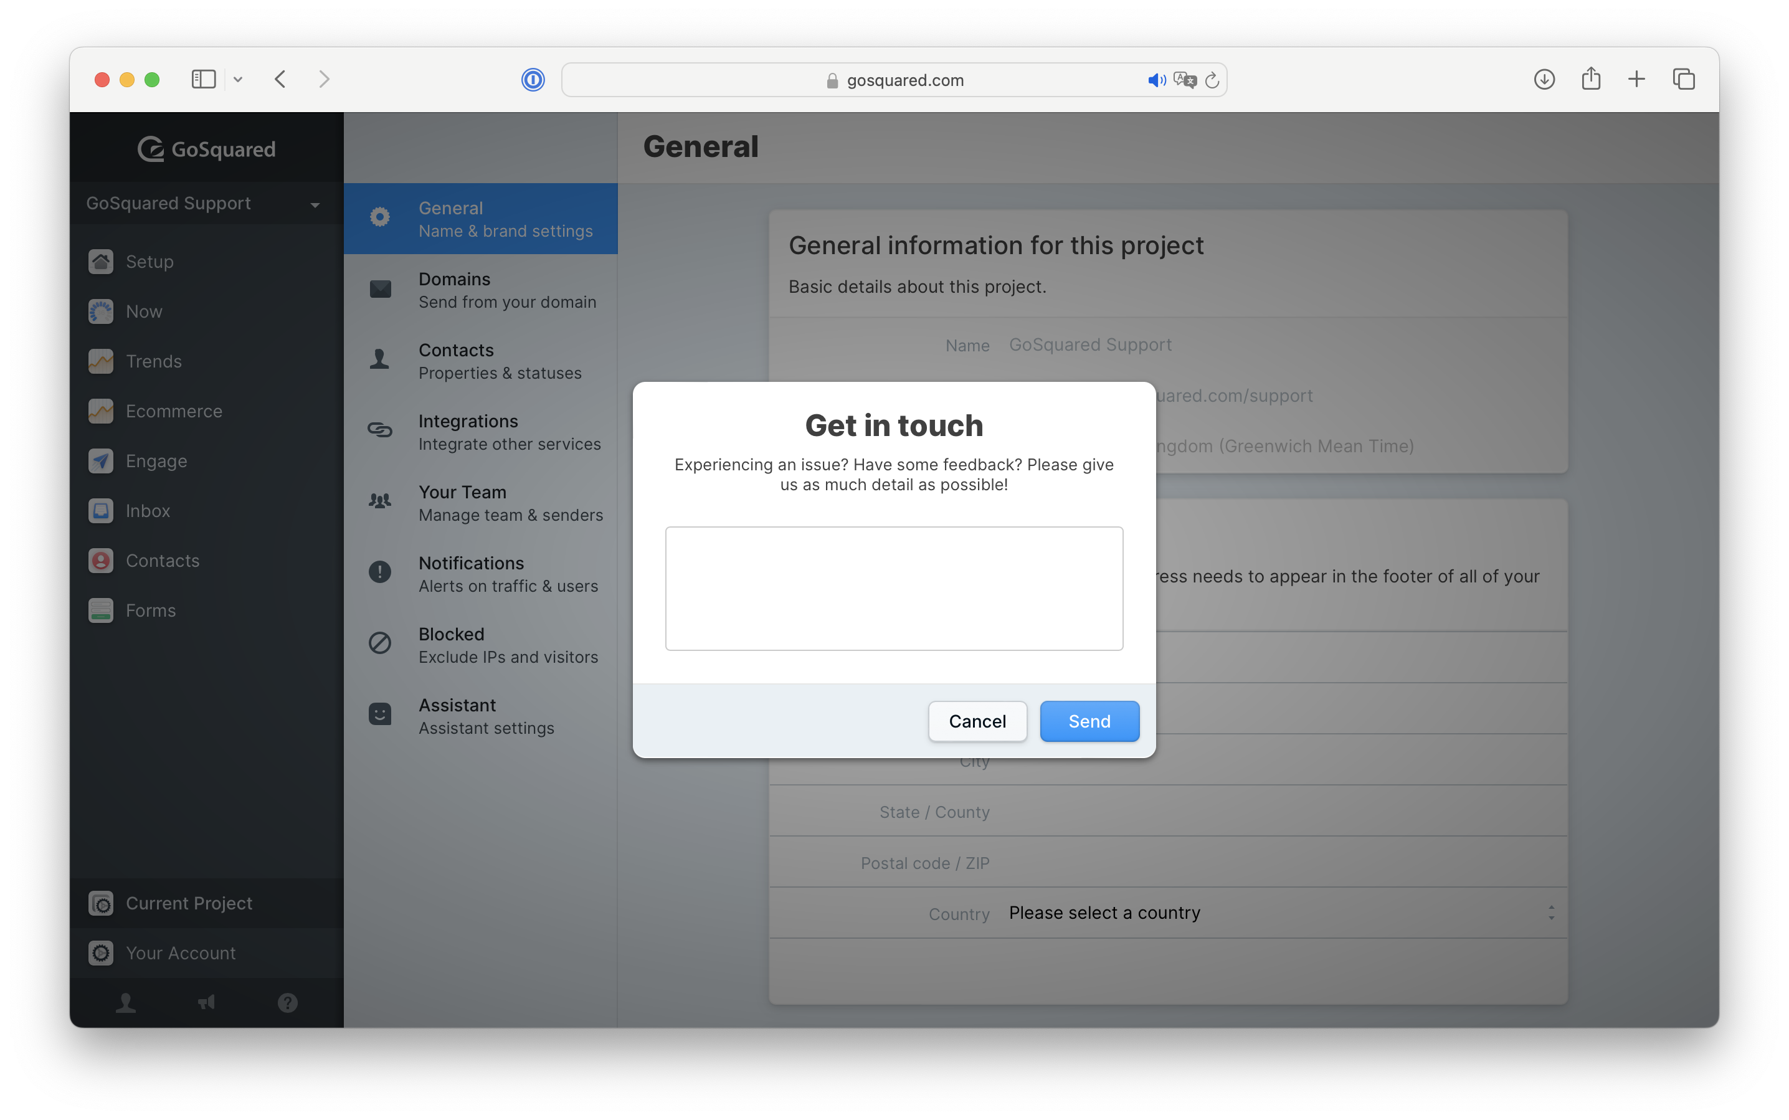Click the Current Project gear icon
1789x1120 pixels.
[101, 903]
